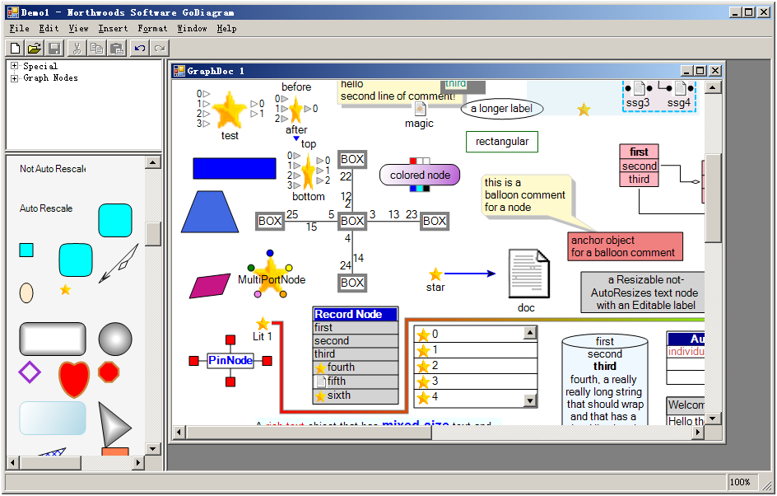Click the Paste clipboard toolbar icon
Viewport: 777px width, 496px height.
[x=116, y=48]
